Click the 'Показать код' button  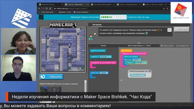182,46
